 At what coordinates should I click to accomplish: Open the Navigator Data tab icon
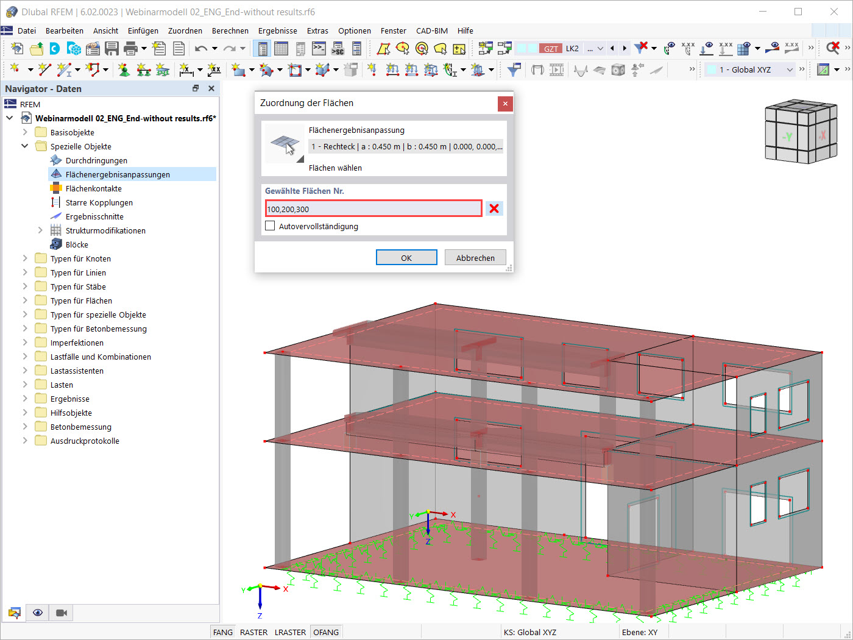(x=15, y=613)
